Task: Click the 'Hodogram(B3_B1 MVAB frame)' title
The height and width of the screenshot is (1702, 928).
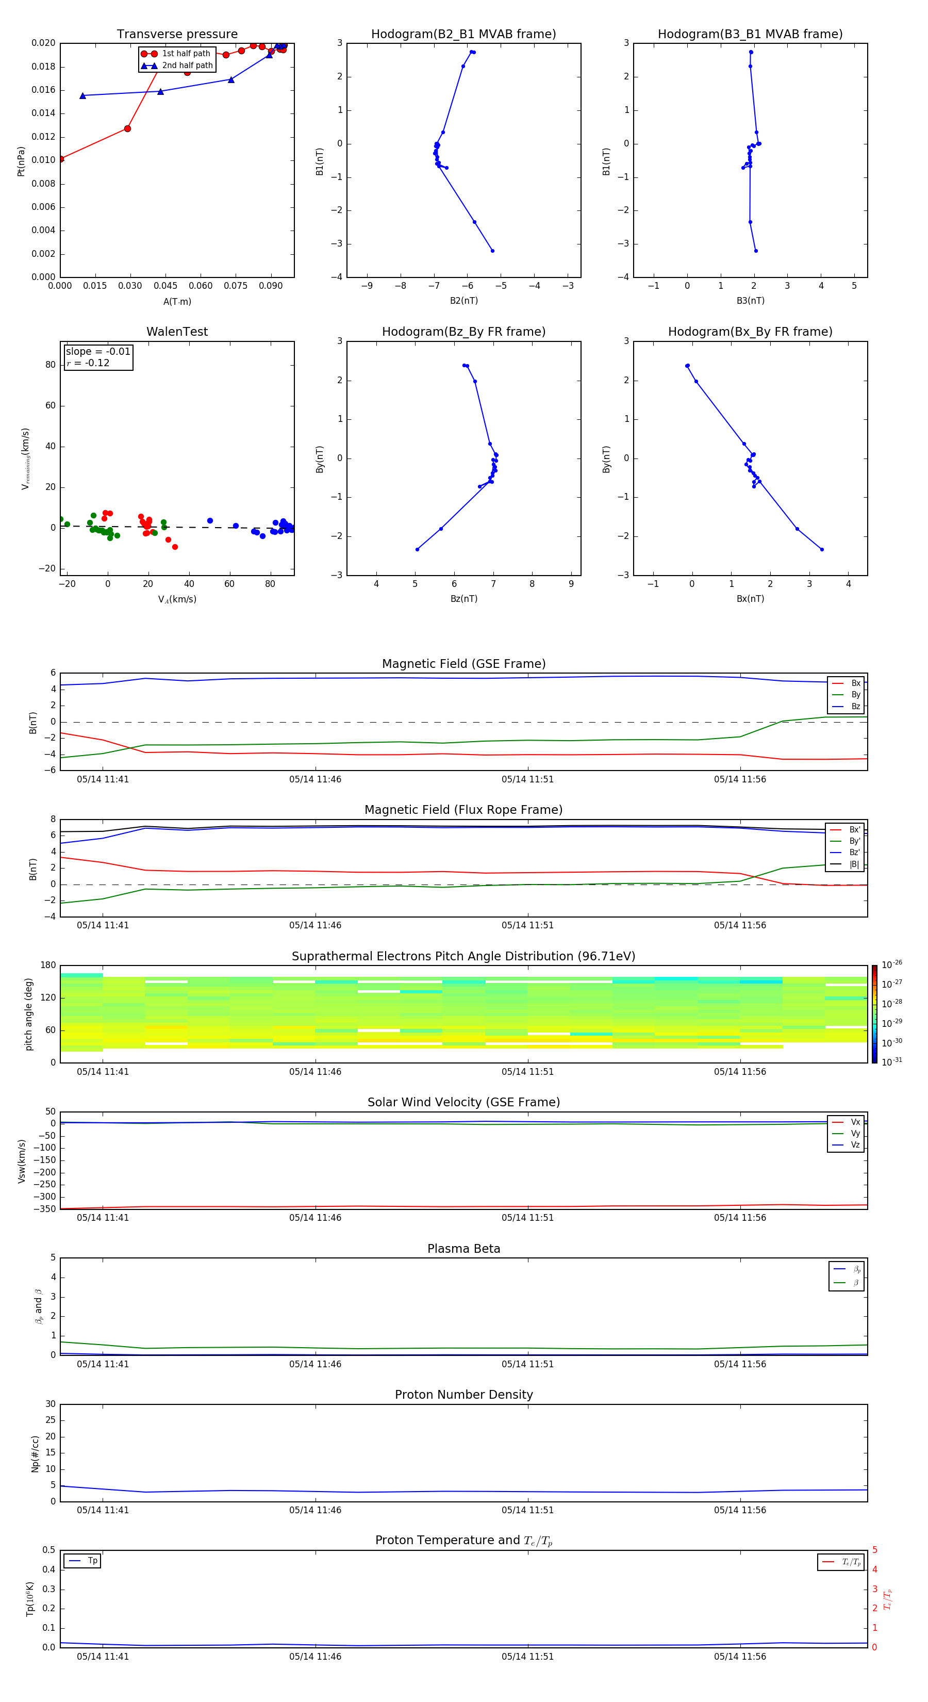Action: (x=750, y=34)
